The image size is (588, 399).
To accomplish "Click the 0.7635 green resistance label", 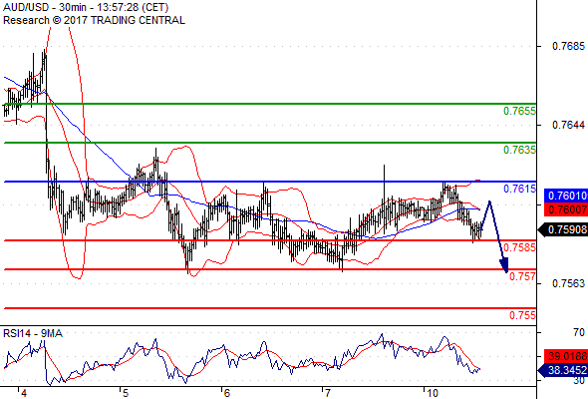I will tap(519, 151).
